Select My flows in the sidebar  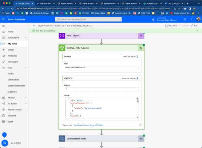click(x=13, y=44)
